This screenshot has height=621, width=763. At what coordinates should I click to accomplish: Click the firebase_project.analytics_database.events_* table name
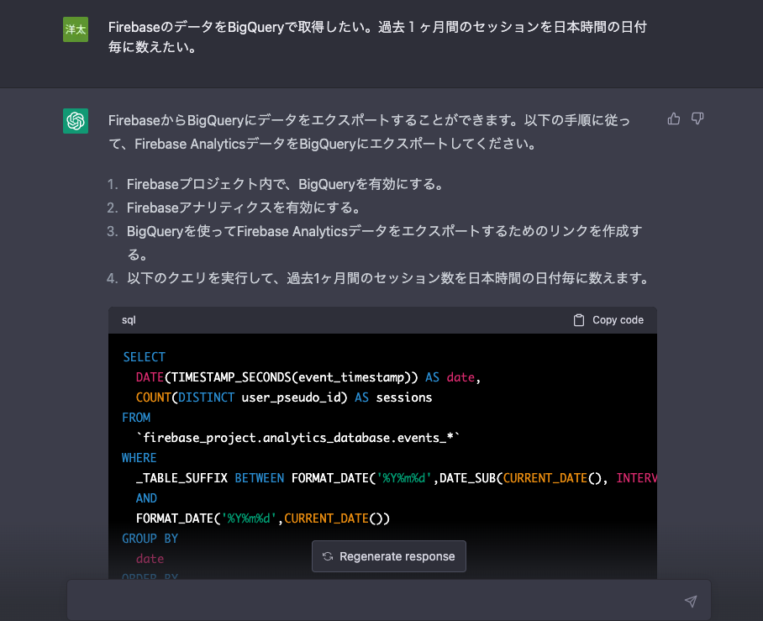click(x=298, y=438)
